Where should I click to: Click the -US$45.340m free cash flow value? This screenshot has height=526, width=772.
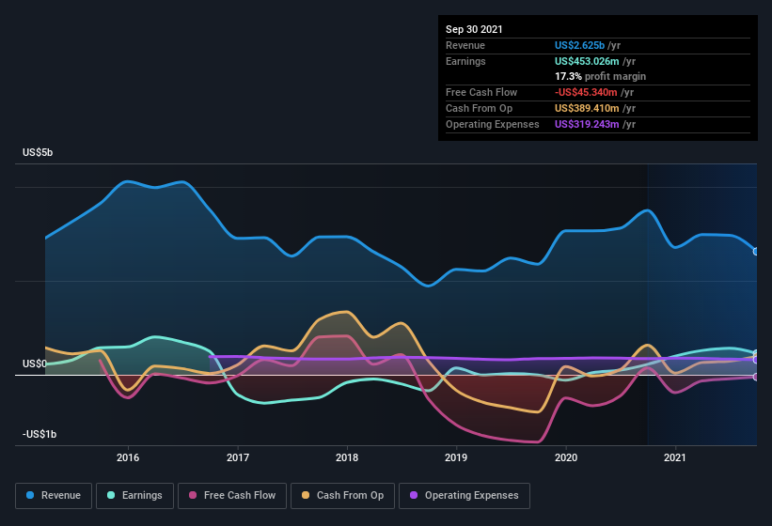586,92
